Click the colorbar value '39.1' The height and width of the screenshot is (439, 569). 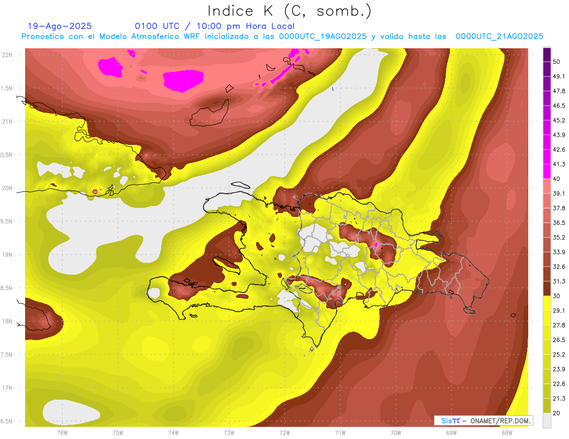coord(559,193)
